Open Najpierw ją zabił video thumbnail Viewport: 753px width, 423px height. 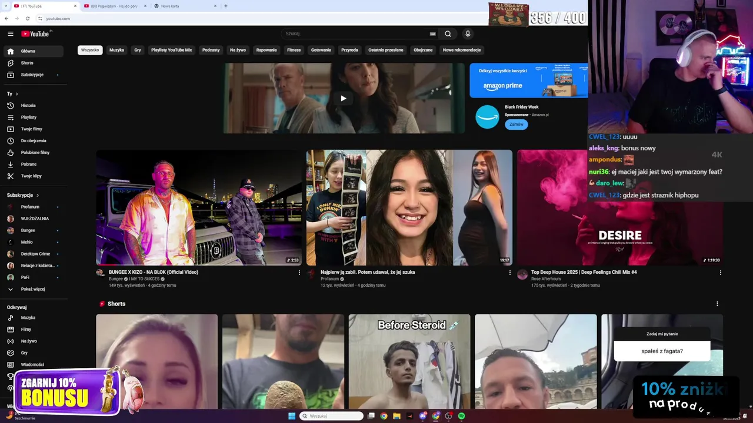pos(409,207)
